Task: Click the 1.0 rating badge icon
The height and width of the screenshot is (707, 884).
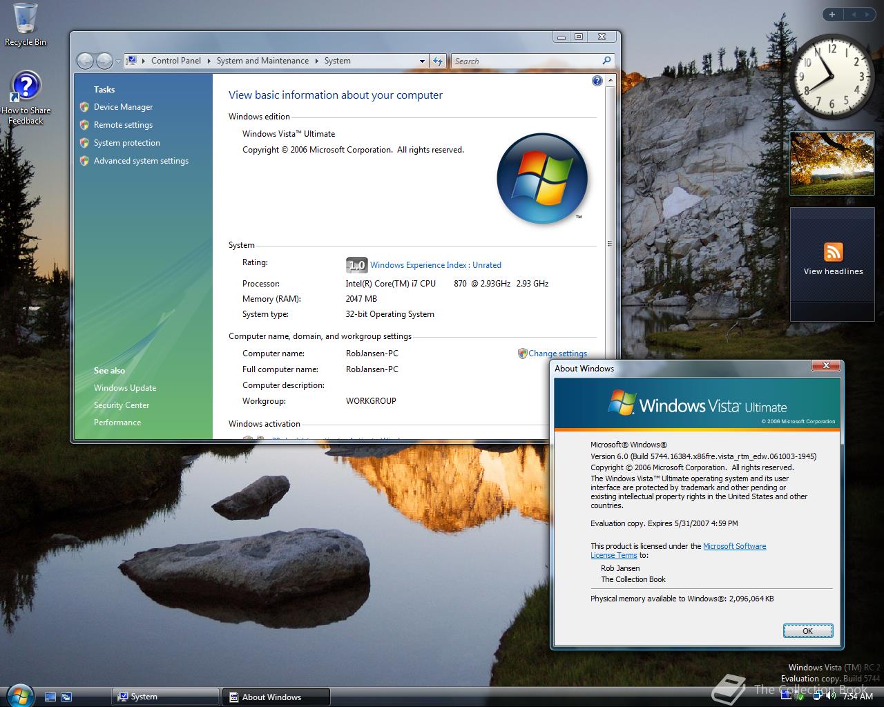Action: [356, 265]
